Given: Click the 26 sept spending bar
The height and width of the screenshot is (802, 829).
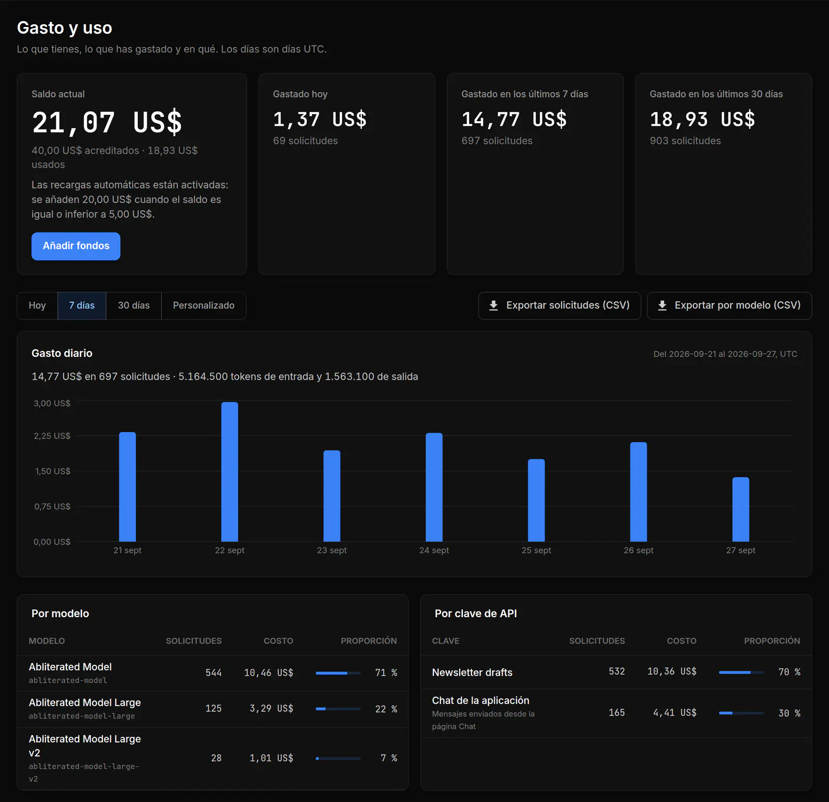Looking at the screenshot, I should click(638, 492).
